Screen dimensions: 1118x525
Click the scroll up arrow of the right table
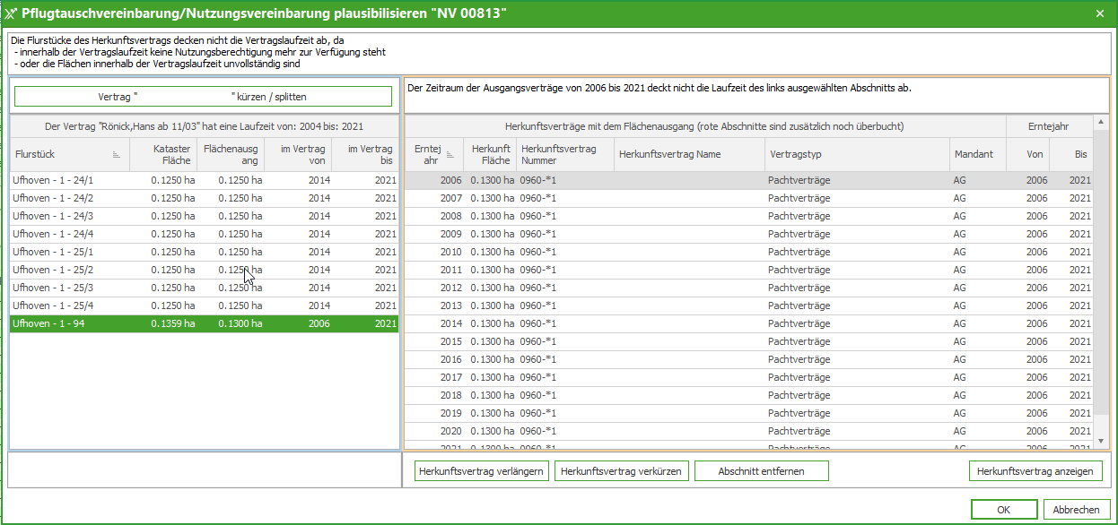pos(1100,123)
